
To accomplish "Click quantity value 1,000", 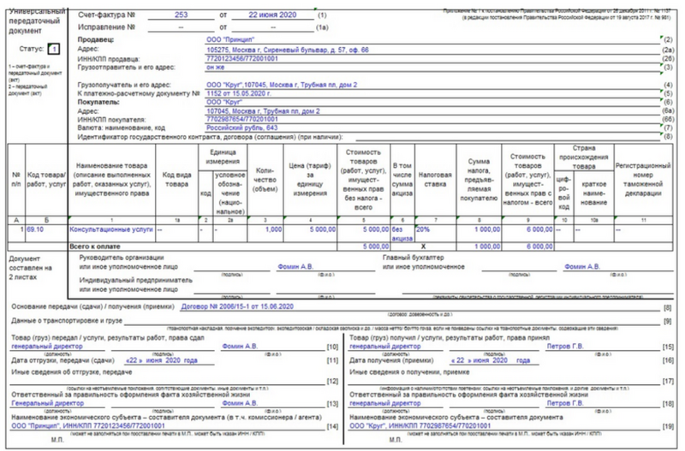I will (x=273, y=229).
